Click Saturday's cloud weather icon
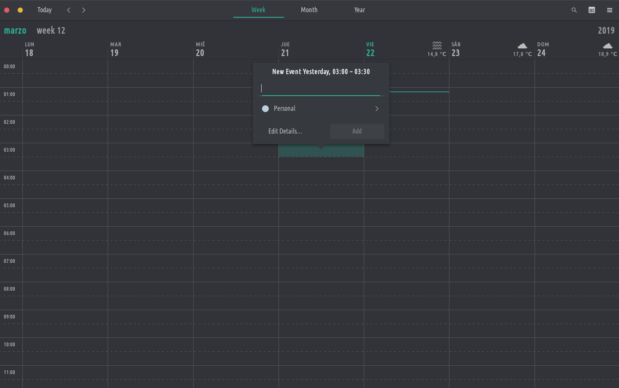Image resolution: width=619 pixels, height=388 pixels. (x=522, y=45)
